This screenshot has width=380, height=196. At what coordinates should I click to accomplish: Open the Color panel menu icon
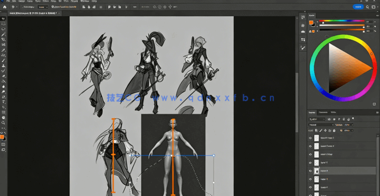click(x=377, y=16)
